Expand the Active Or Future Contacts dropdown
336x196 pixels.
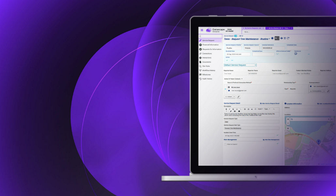(x=233, y=79)
